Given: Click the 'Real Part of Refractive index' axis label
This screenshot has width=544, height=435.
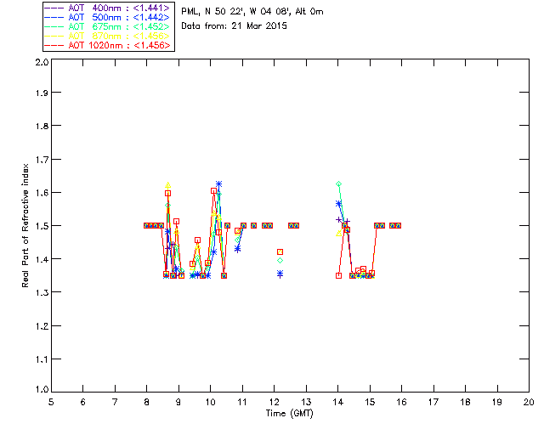Looking at the screenshot, I should [25, 226].
